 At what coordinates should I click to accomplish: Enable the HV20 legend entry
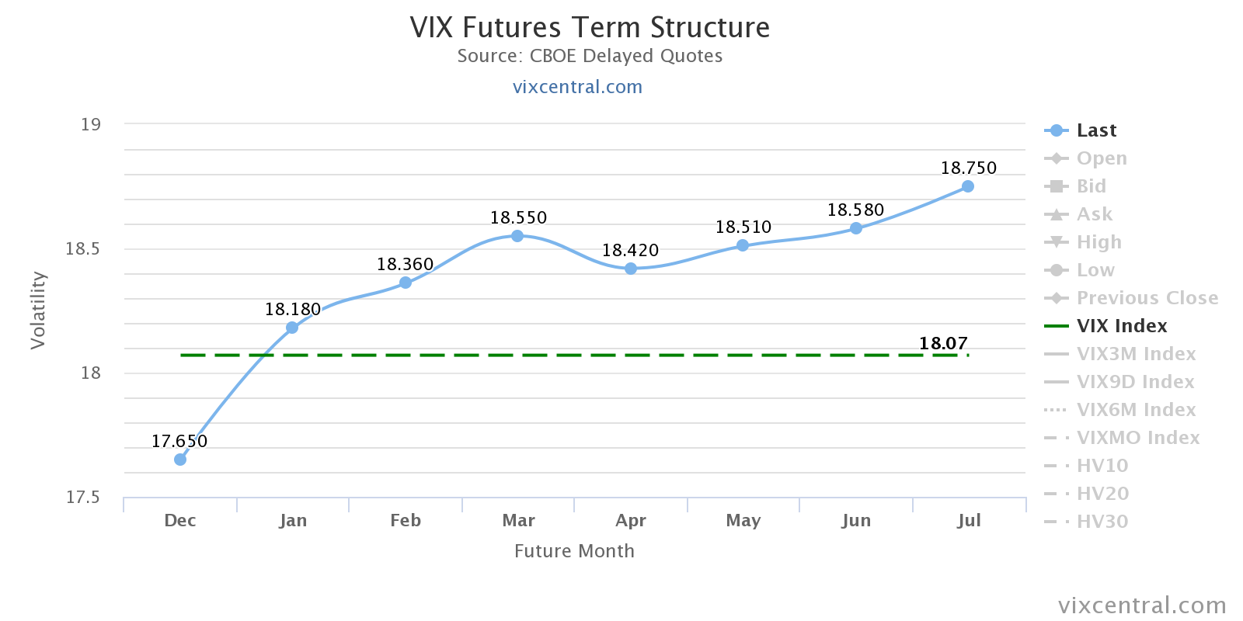[x=1102, y=494]
